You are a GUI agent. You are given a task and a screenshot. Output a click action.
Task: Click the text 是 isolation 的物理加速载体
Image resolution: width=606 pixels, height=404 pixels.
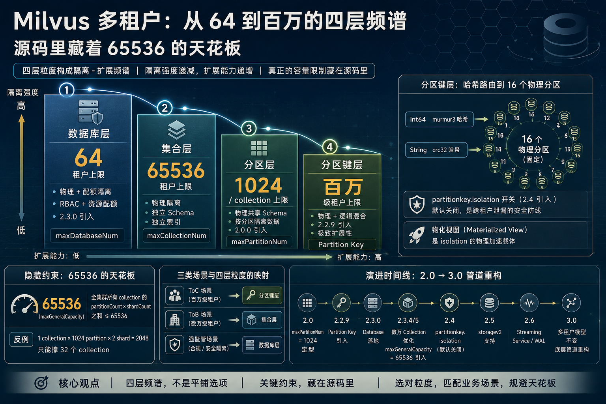473,241
